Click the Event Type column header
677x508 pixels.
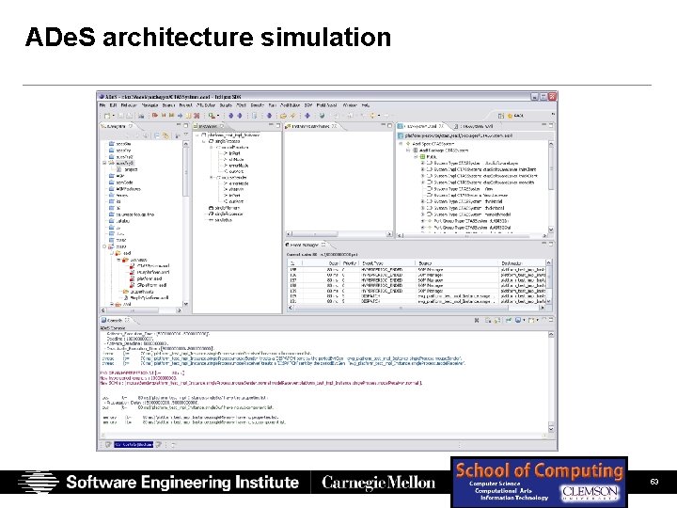point(387,263)
